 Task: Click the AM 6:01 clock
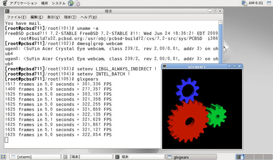tap(256, 3)
